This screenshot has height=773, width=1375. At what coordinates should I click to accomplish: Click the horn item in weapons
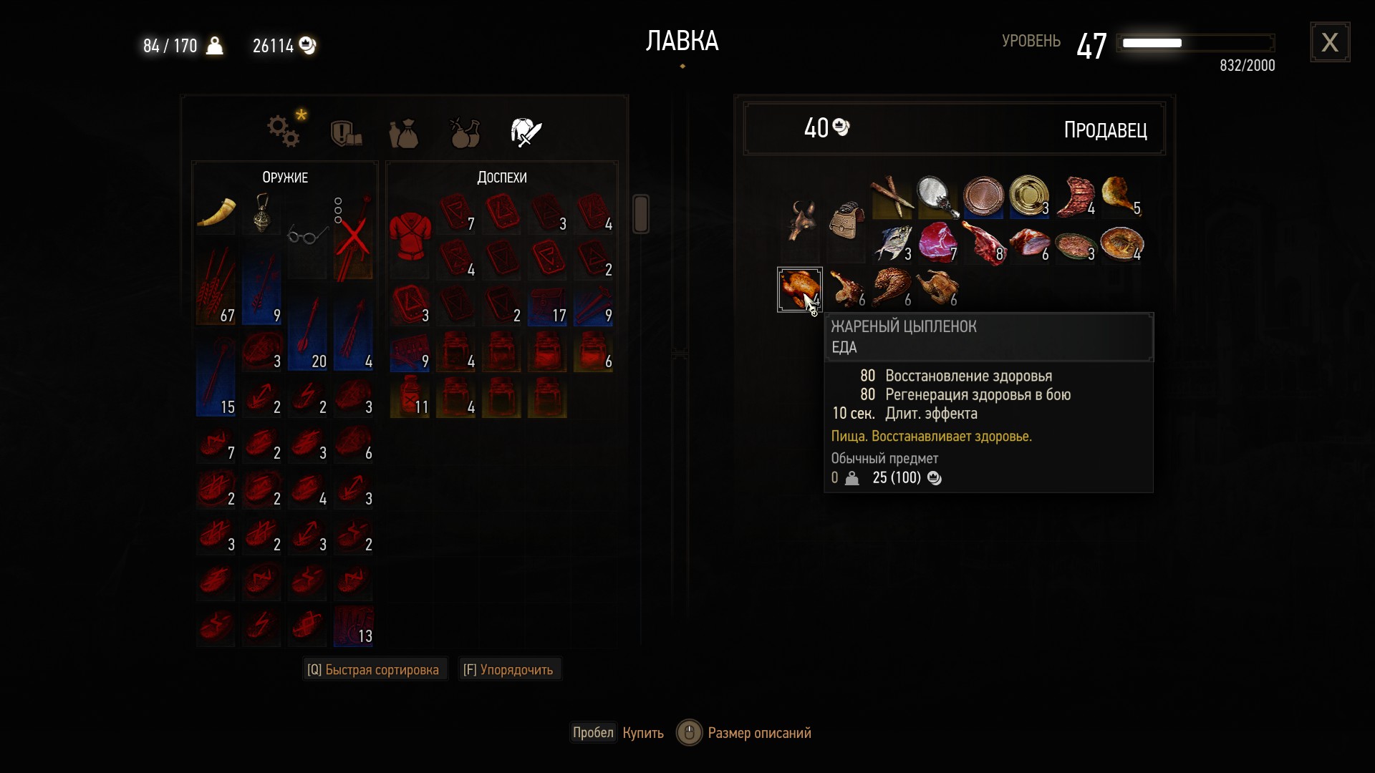(x=216, y=214)
